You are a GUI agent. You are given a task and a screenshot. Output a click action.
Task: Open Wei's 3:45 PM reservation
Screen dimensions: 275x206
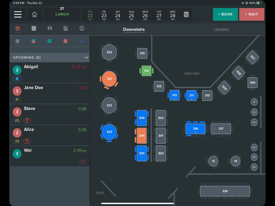(x=50, y=156)
